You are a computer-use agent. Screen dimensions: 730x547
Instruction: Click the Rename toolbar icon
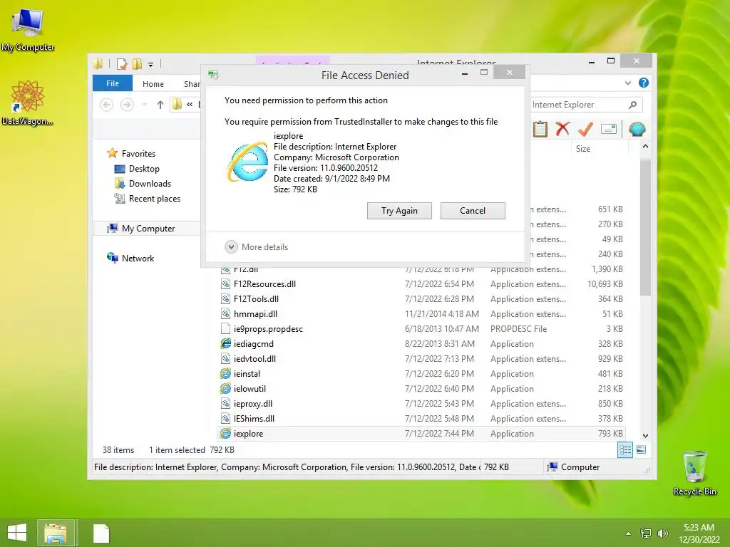609,129
